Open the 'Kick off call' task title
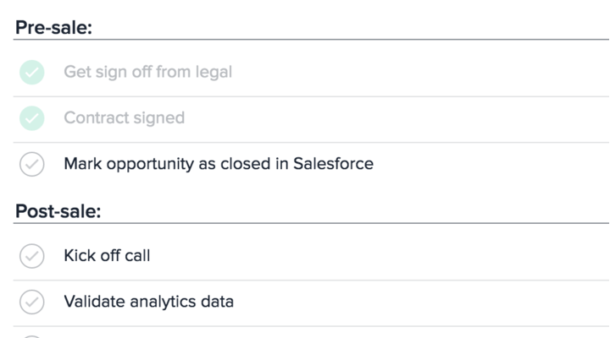This screenshot has width=610, height=338. click(107, 256)
